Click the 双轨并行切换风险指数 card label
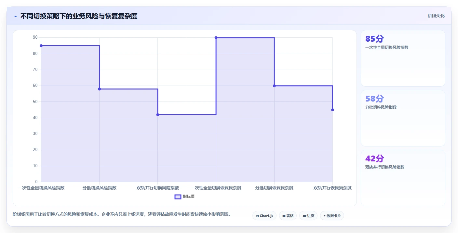The image size is (458, 233). (385, 167)
